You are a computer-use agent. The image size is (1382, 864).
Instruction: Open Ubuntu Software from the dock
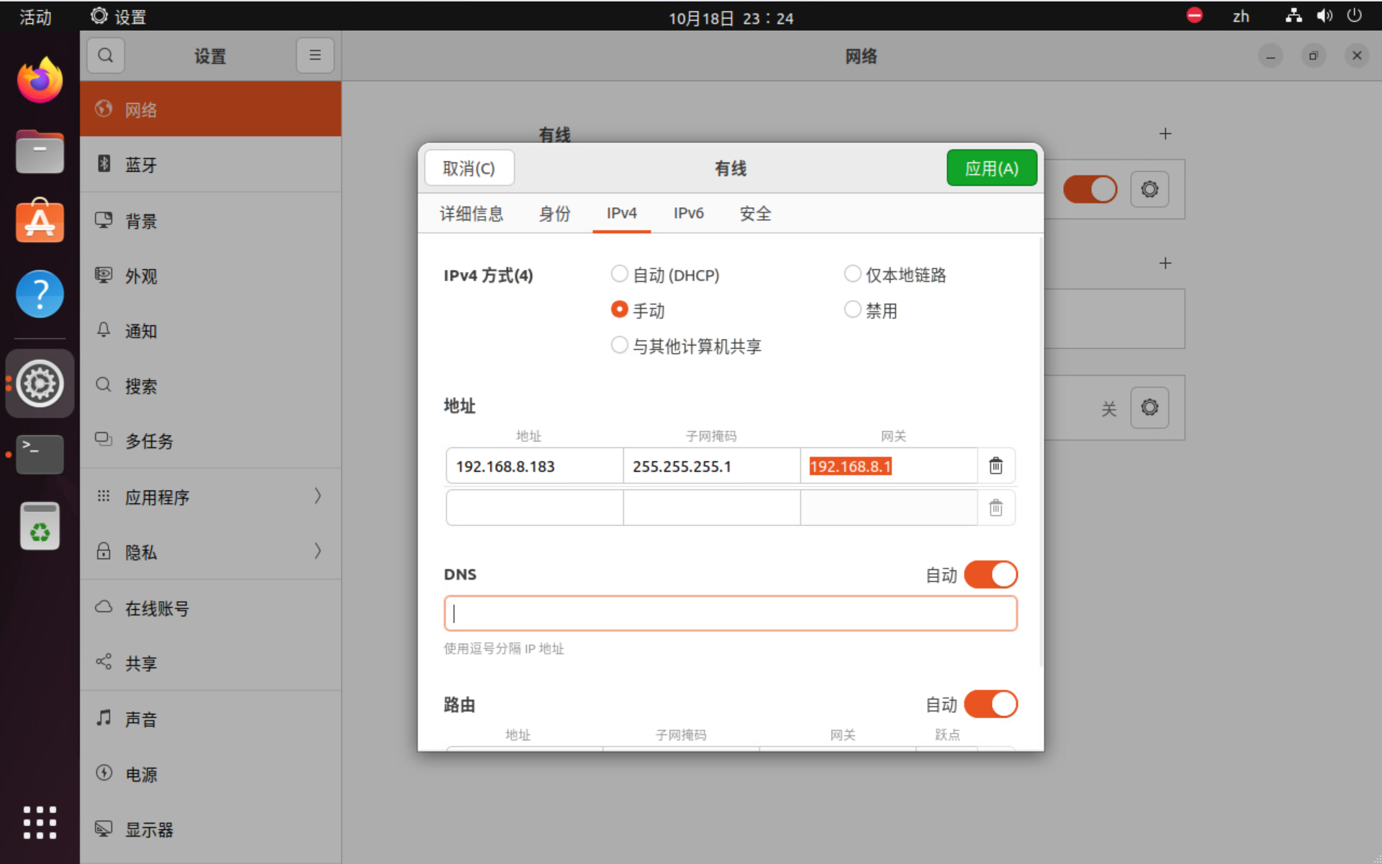[x=40, y=222]
